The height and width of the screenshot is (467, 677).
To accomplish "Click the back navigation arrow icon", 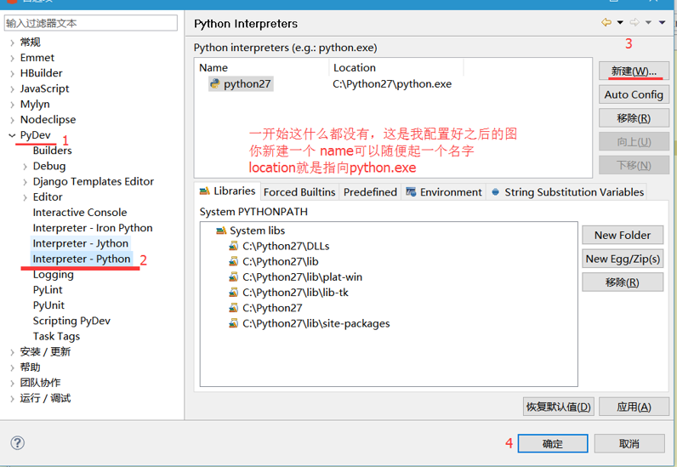I will (606, 23).
